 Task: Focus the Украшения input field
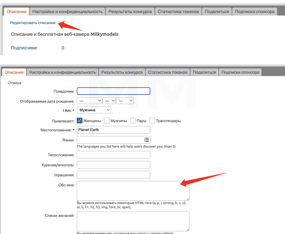pyautogui.click(x=114, y=175)
